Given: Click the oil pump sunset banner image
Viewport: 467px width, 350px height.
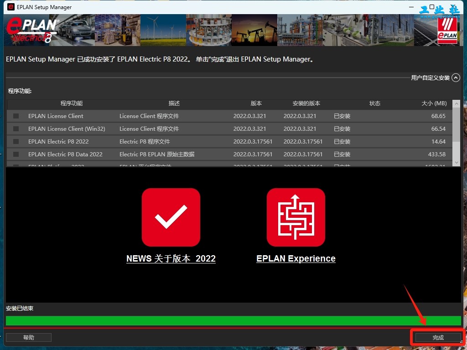Looking at the screenshot, I should (254, 30).
